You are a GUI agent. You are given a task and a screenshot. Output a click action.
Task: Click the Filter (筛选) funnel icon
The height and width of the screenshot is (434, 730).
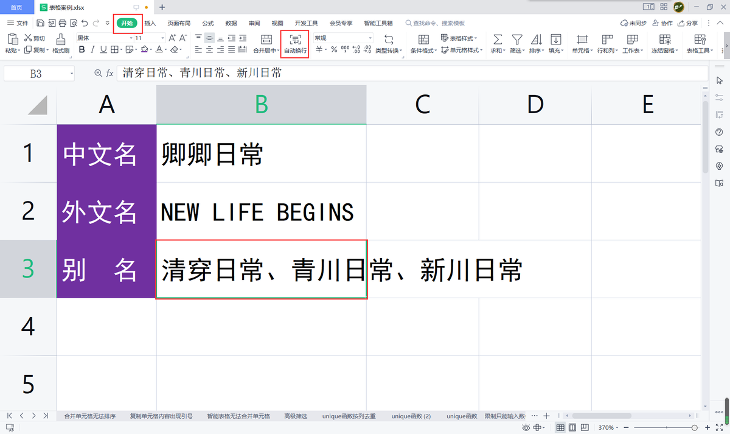(517, 39)
